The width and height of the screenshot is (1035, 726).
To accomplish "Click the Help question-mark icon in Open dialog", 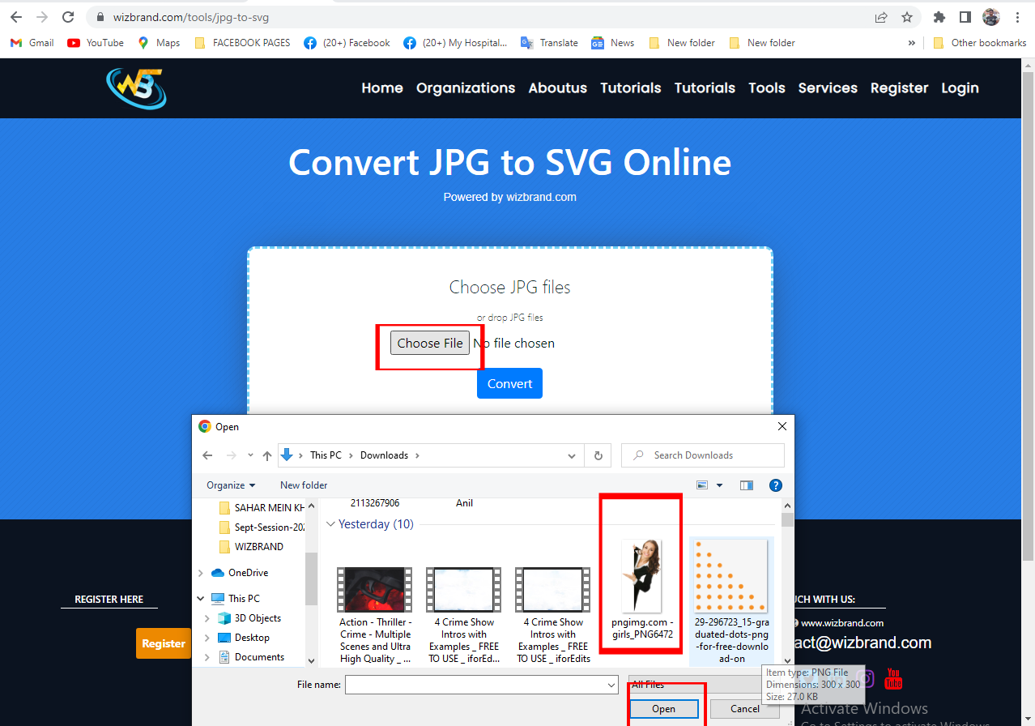I will [x=775, y=485].
